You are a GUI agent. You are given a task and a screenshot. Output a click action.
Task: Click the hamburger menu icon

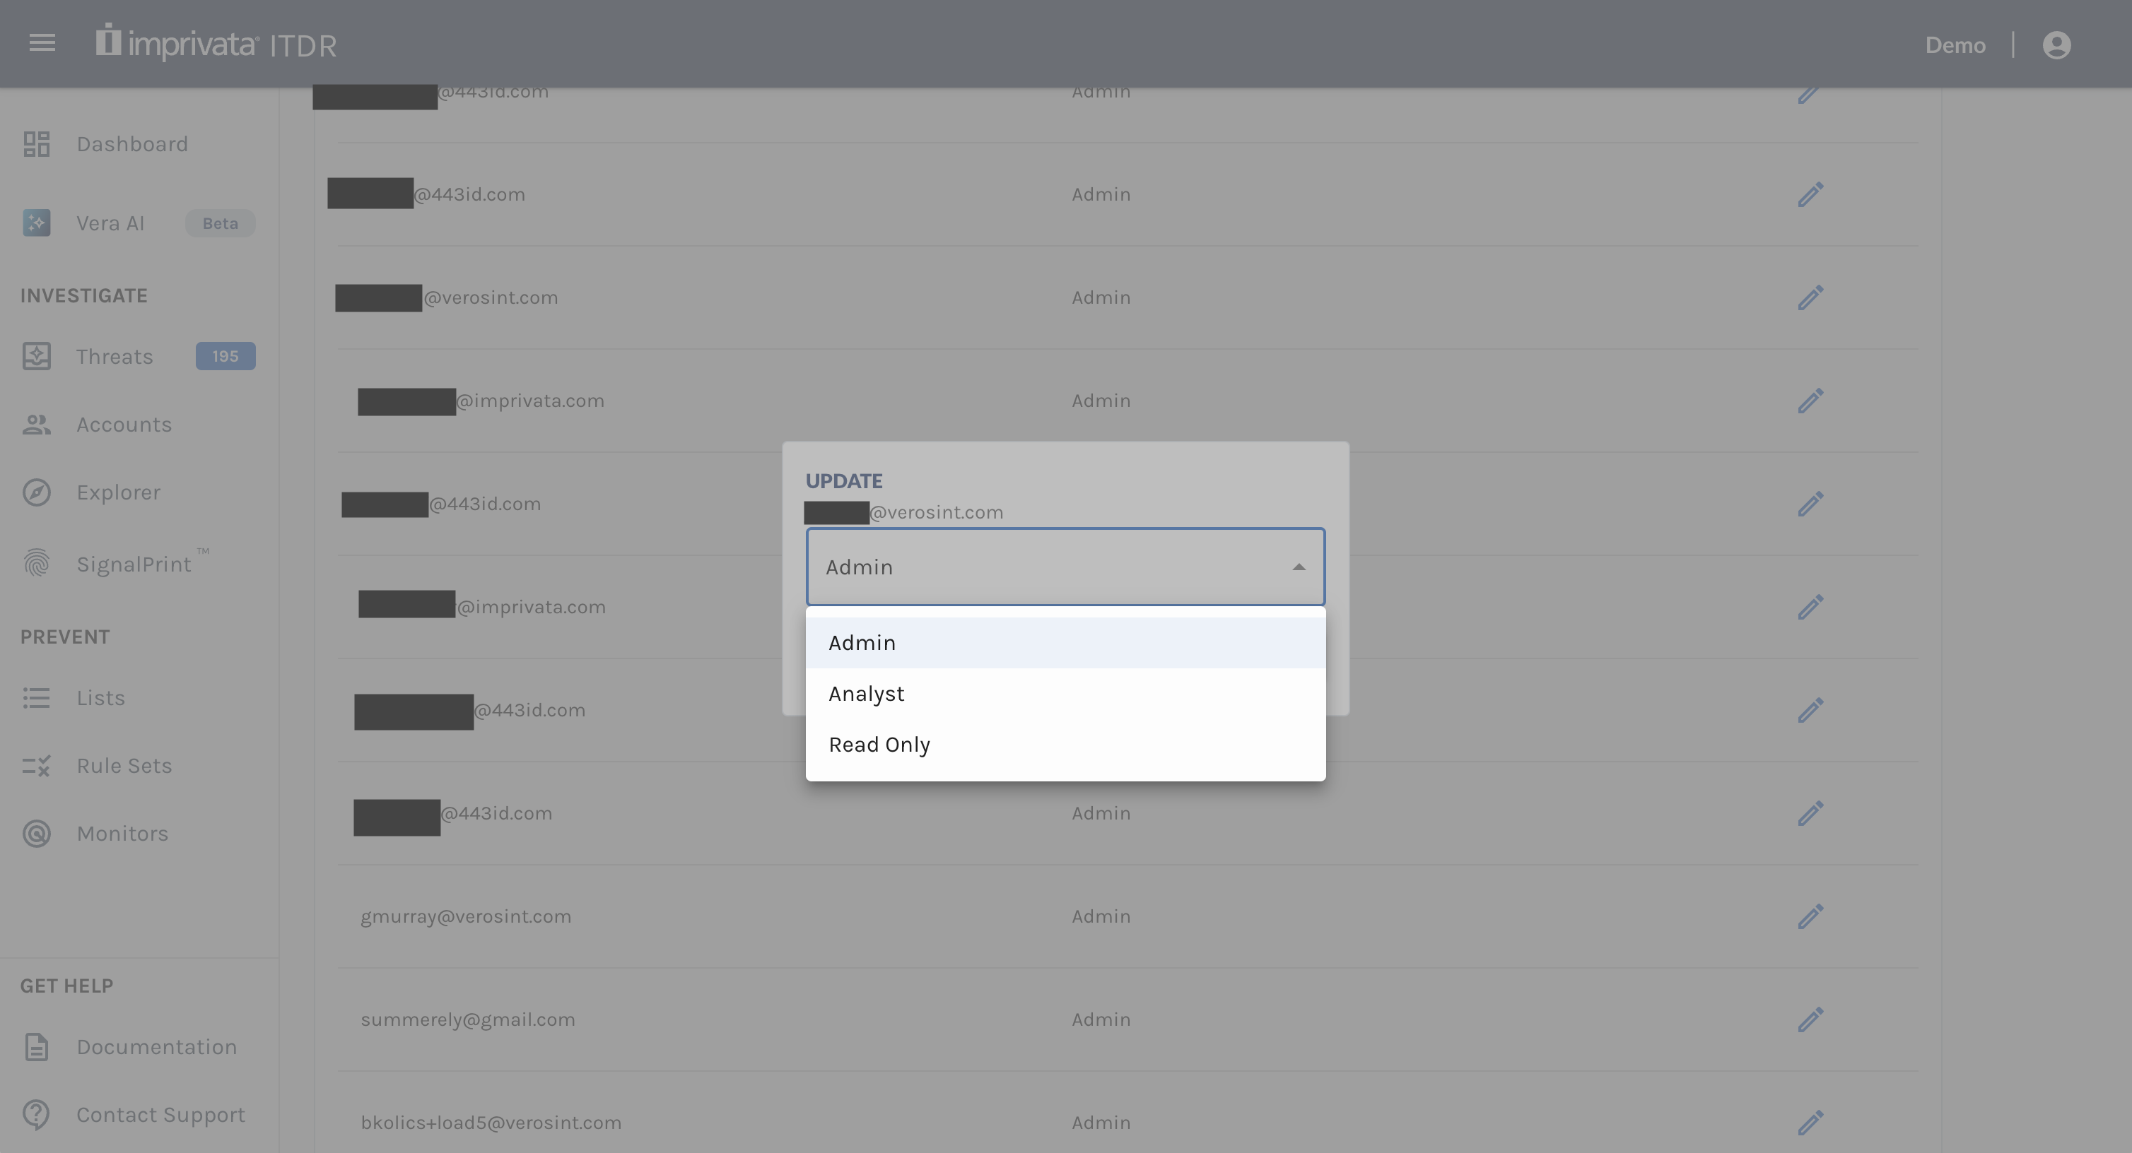(42, 43)
